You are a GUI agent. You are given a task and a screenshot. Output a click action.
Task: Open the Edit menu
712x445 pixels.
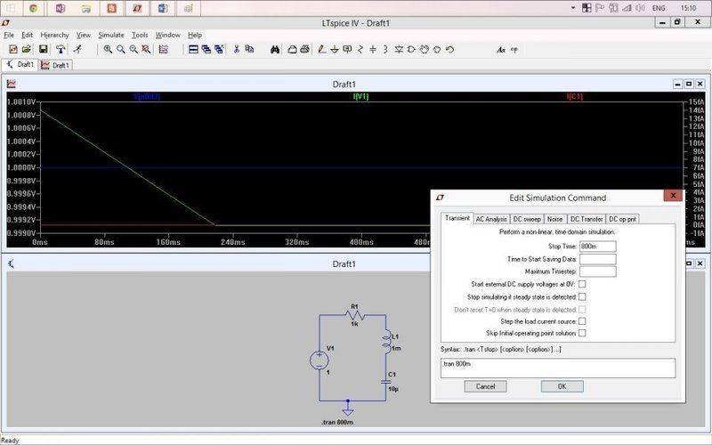click(28, 35)
